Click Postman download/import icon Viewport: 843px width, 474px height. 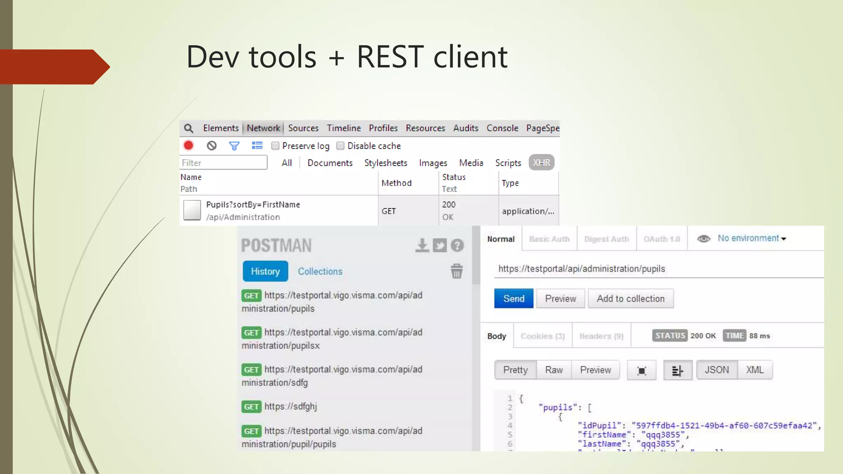coord(422,245)
